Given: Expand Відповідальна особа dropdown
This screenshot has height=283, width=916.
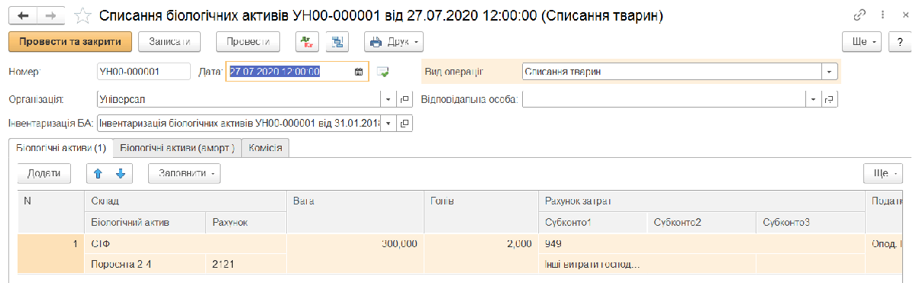Looking at the screenshot, I should (814, 99).
